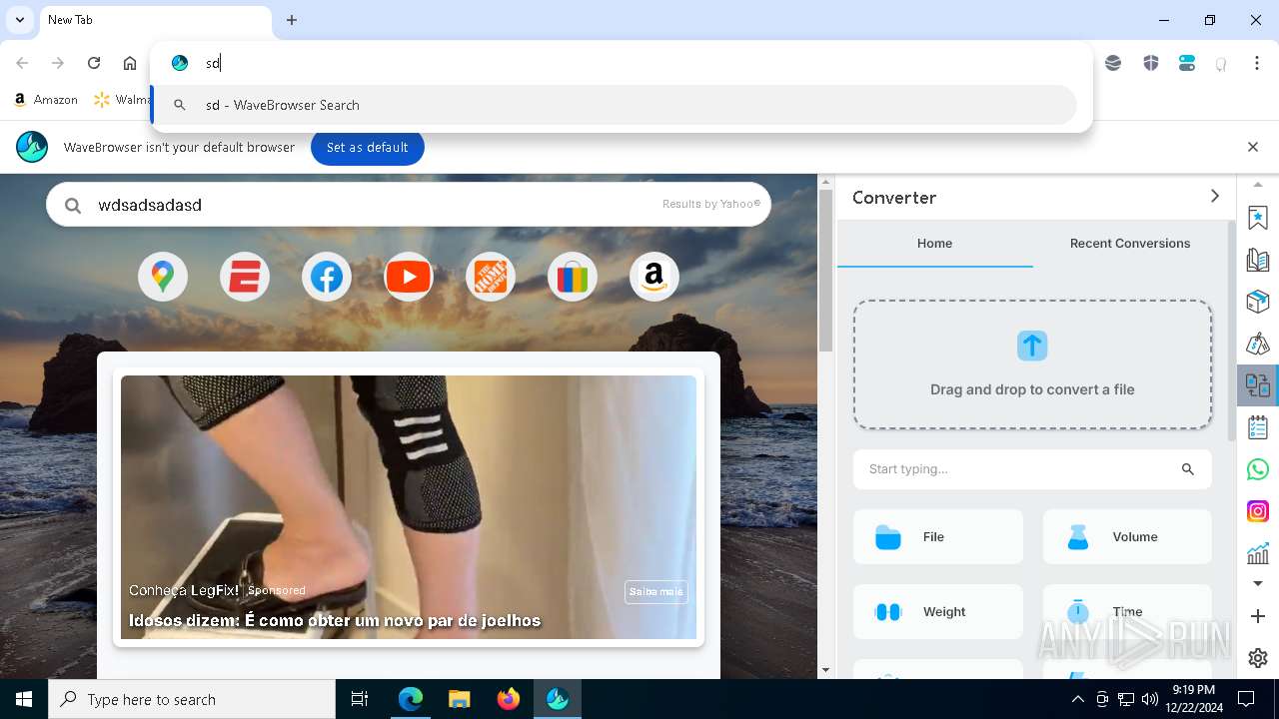Click Saiba mais on the ad
The image size is (1279, 719).
[656, 591]
